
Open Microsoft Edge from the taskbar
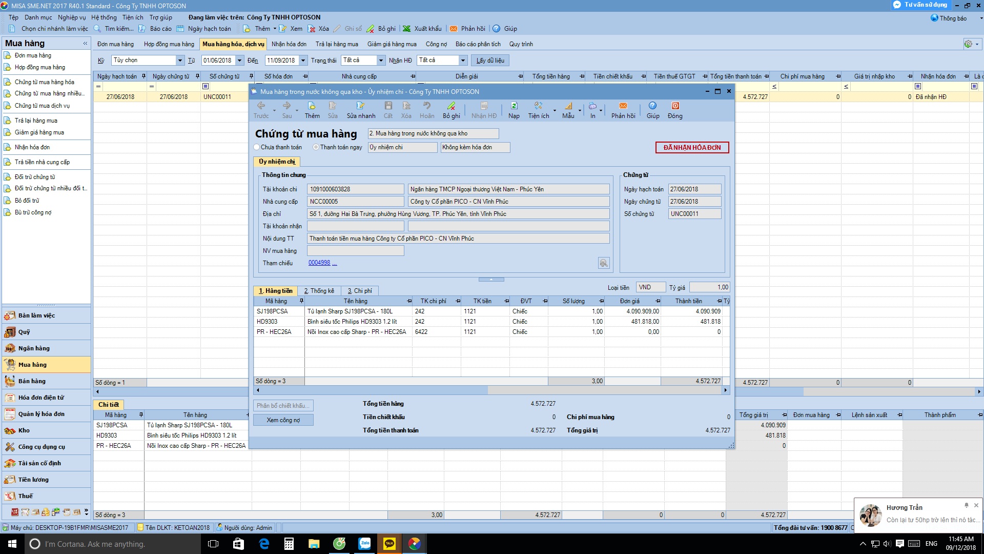(x=264, y=544)
